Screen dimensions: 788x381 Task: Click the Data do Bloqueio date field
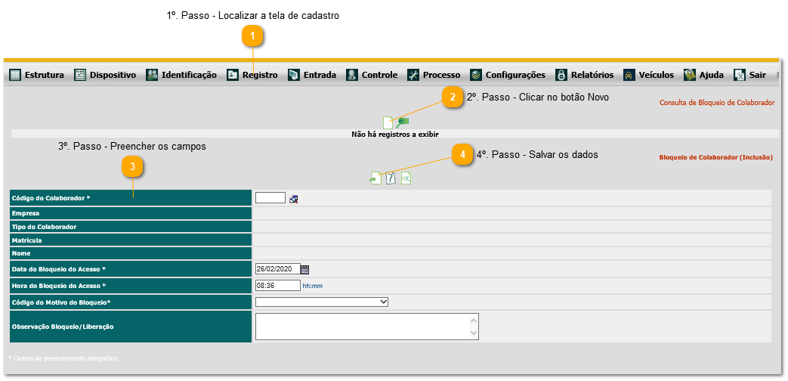click(x=277, y=269)
